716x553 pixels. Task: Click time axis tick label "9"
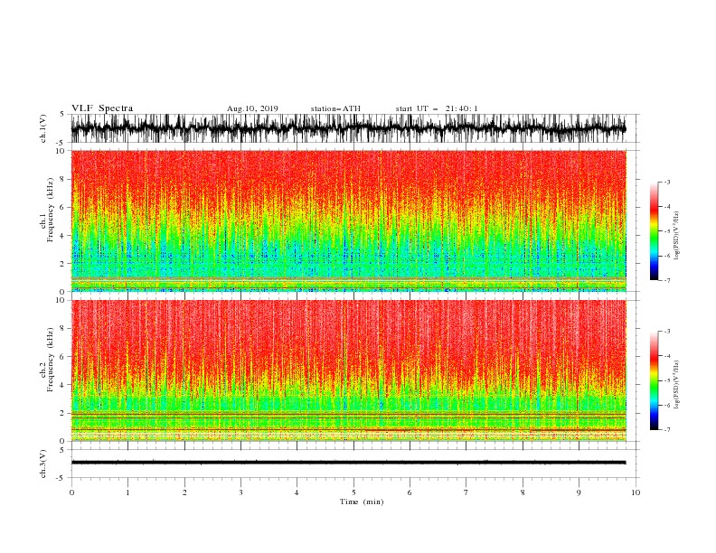(579, 492)
